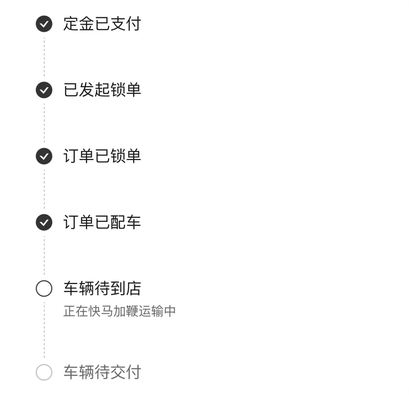409x410 pixels.
Task: Select the greyed circle for 车辆待交付
Action: click(x=44, y=372)
